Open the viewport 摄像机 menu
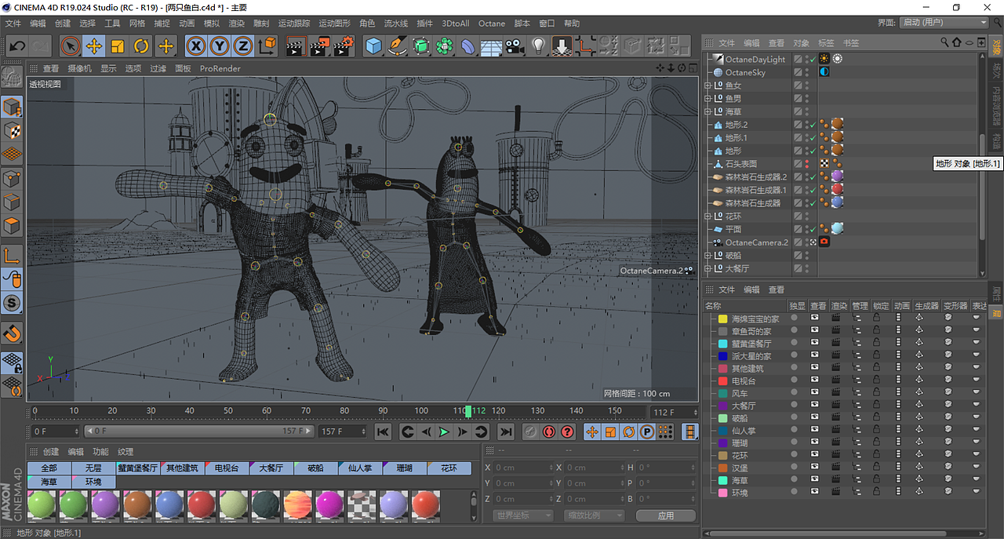1004x539 pixels. 79,68
